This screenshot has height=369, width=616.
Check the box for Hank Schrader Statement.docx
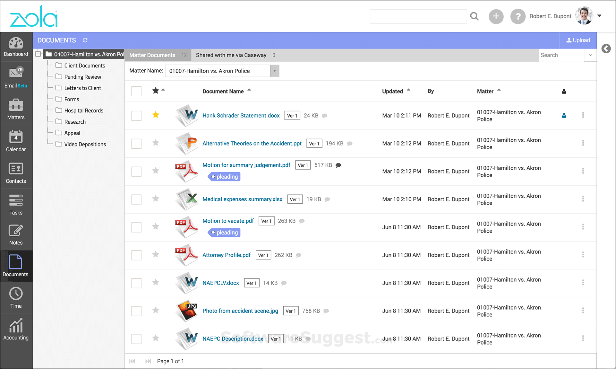click(136, 116)
